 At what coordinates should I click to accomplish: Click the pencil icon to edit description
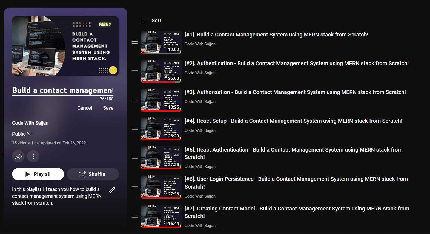(x=112, y=190)
